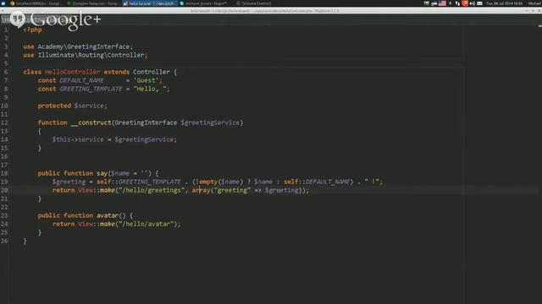Click line number 18 in the gutter
542x304 pixels.
click(x=4, y=173)
